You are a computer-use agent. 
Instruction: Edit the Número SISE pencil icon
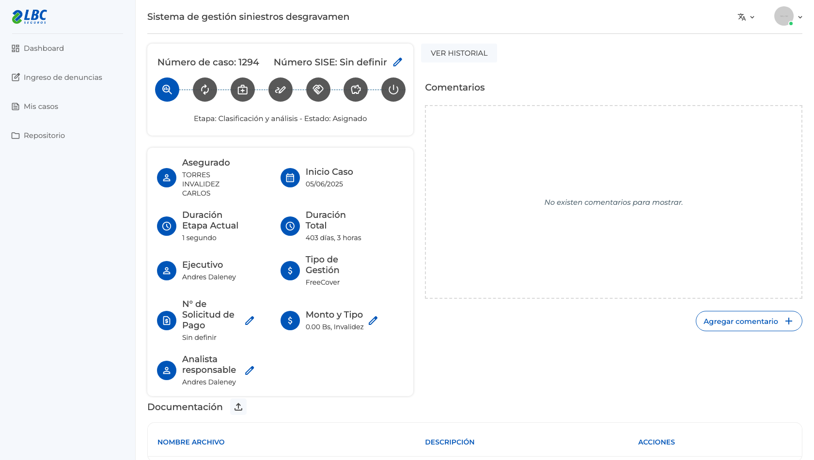(x=398, y=62)
